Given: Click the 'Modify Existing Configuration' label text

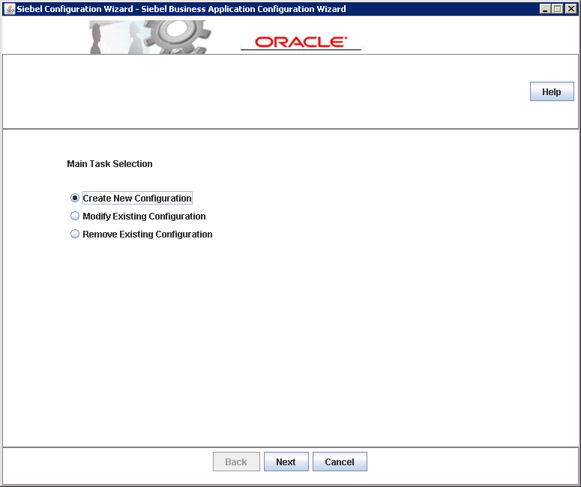Looking at the screenshot, I should (144, 217).
